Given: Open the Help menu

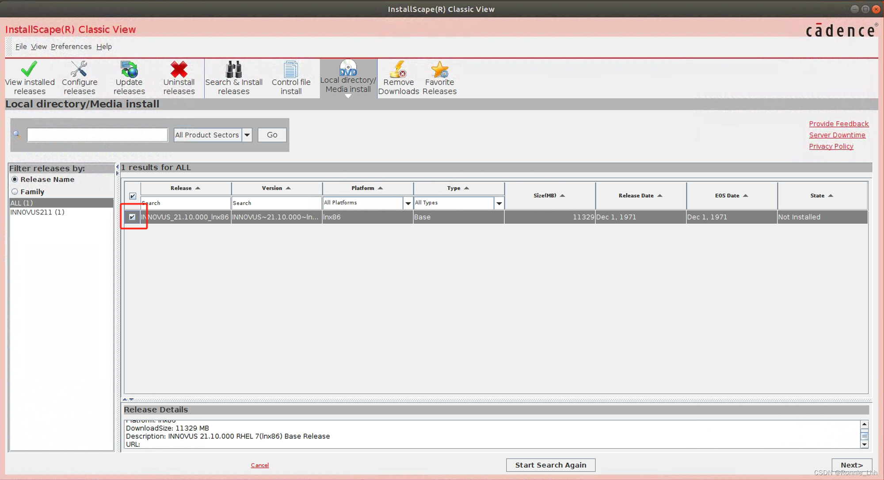Looking at the screenshot, I should pyautogui.click(x=104, y=46).
